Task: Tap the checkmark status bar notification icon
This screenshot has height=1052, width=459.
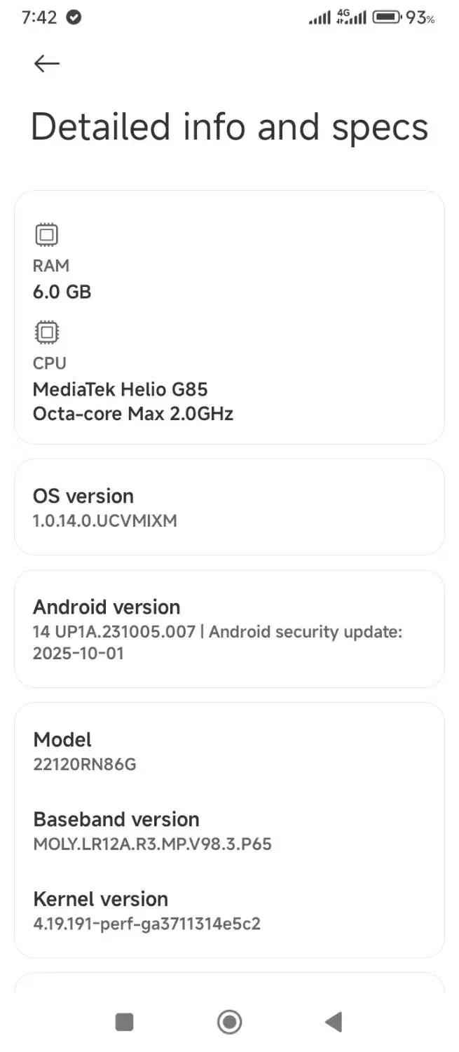Action: (x=74, y=18)
